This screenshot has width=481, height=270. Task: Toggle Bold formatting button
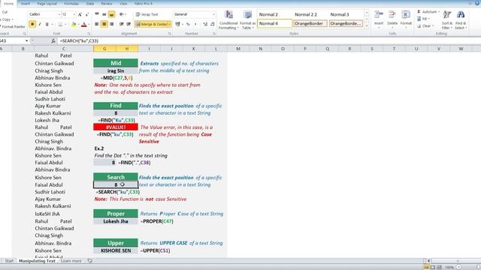click(32, 24)
